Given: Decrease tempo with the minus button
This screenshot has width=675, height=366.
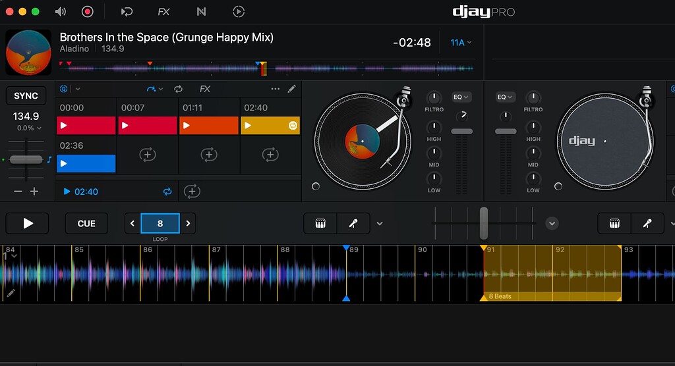Looking at the screenshot, I should pyautogui.click(x=18, y=192).
